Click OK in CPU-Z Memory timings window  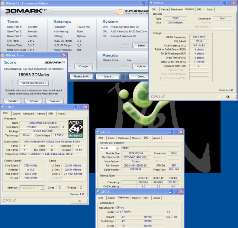(x=228, y=97)
